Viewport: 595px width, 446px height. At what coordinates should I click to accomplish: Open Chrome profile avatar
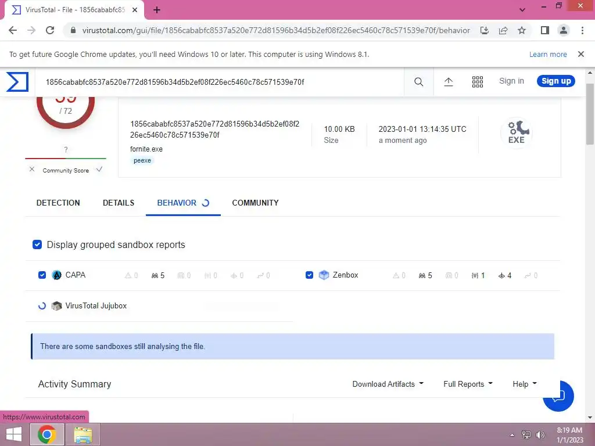[x=564, y=30]
